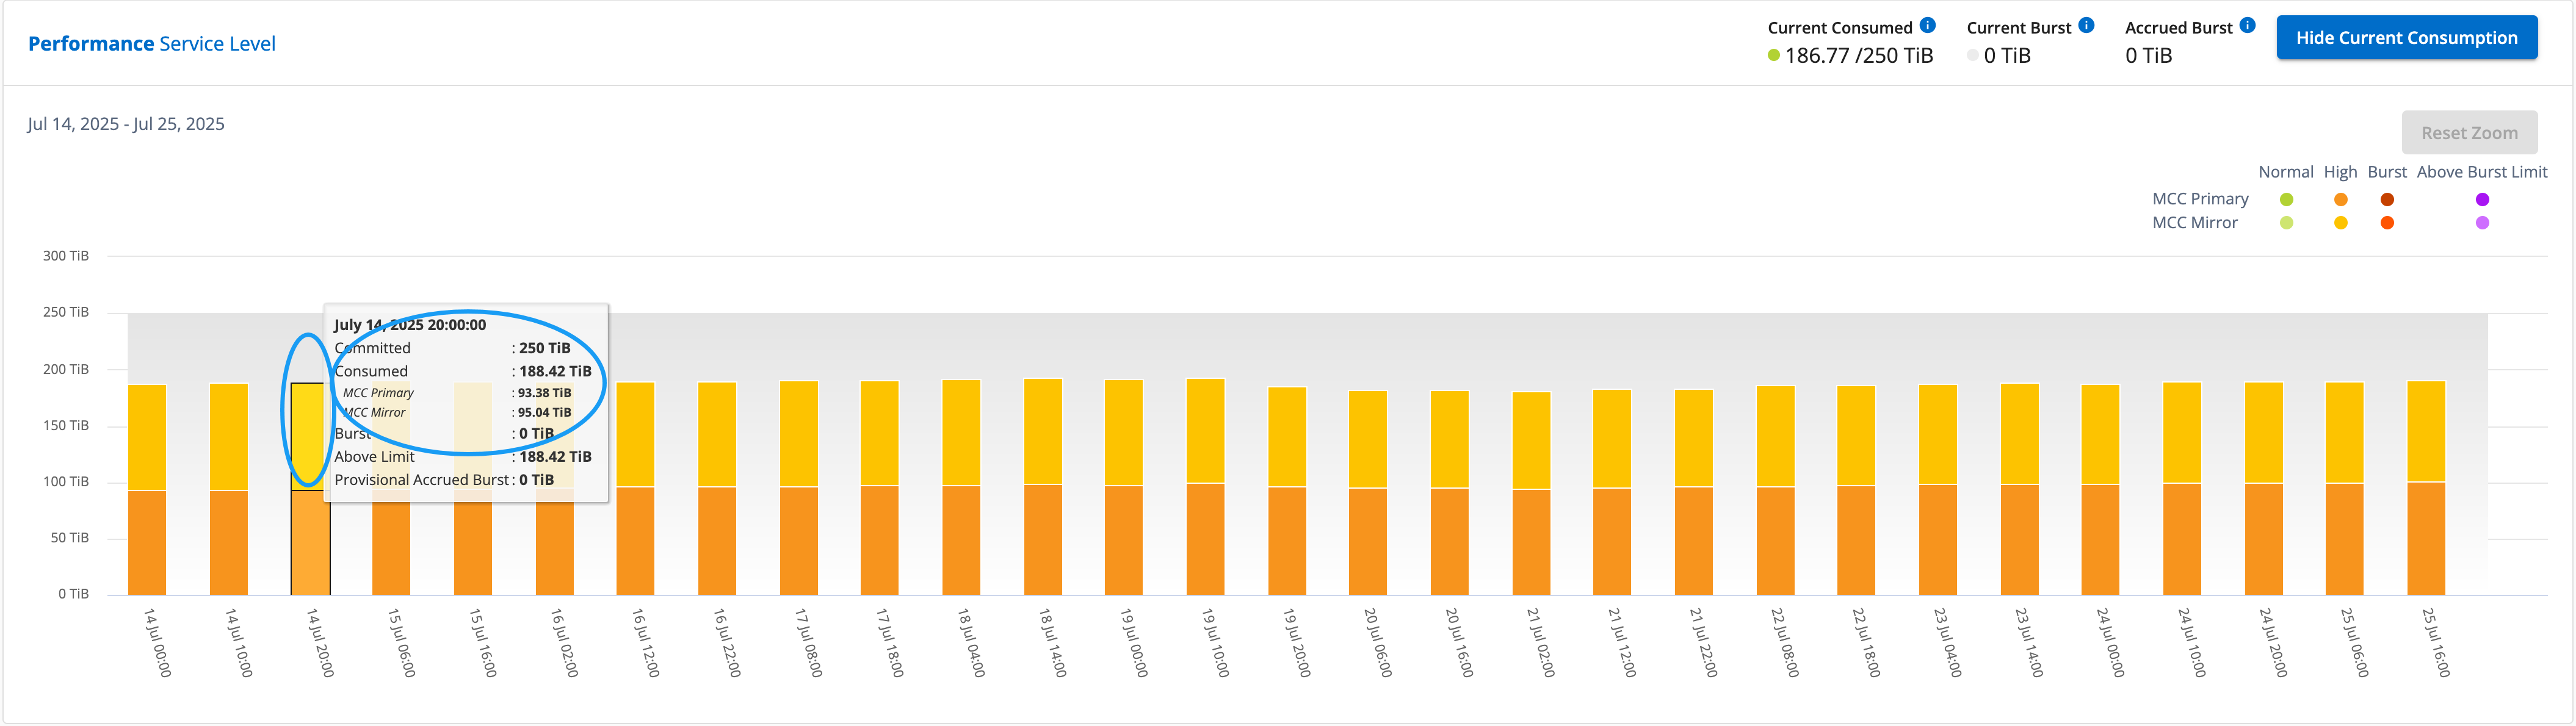This screenshot has width=2576, height=726.
Task: Click the Performance Service Level title
Action: (152, 44)
